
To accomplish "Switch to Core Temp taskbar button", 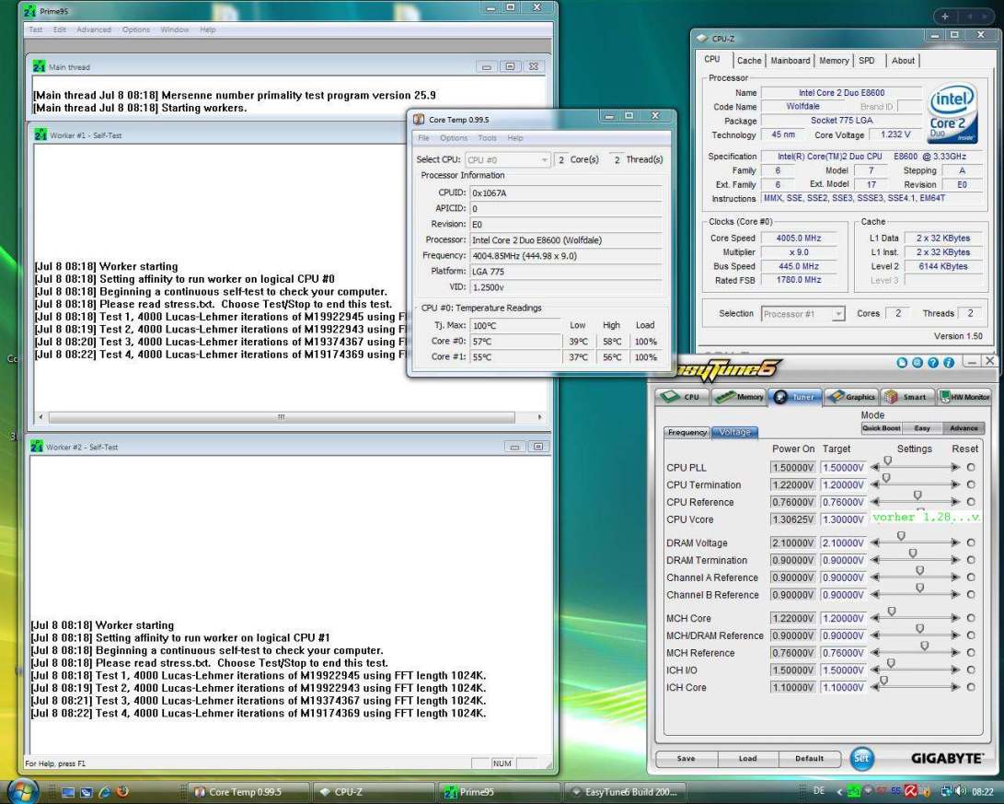I will click(248, 792).
